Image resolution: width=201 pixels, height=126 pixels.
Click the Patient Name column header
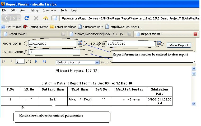(x=53, y=92)
